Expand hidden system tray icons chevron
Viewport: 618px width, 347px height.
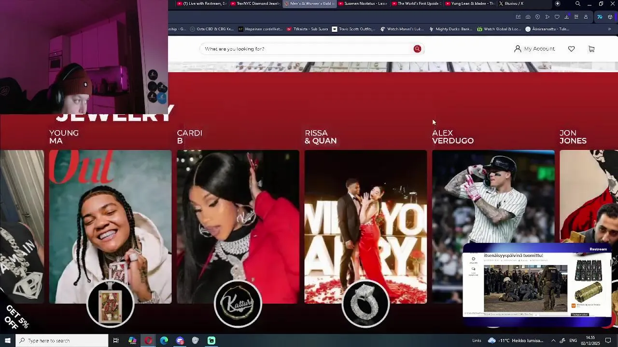553,341
